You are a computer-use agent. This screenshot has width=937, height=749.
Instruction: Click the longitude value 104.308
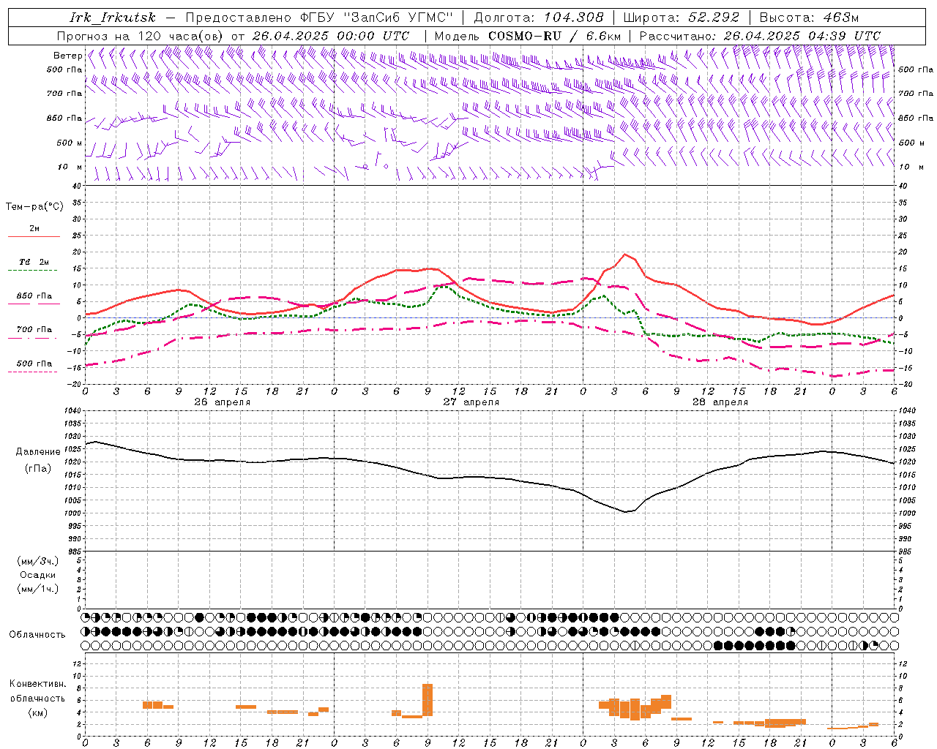point(573,18)
